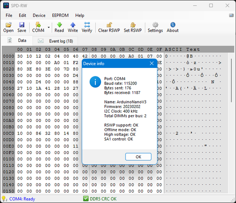This screenshot has height=203, width=236.
Task: Click row offset 00C0 in hex view
Action: pyautogui.click(x=8, y=133)
